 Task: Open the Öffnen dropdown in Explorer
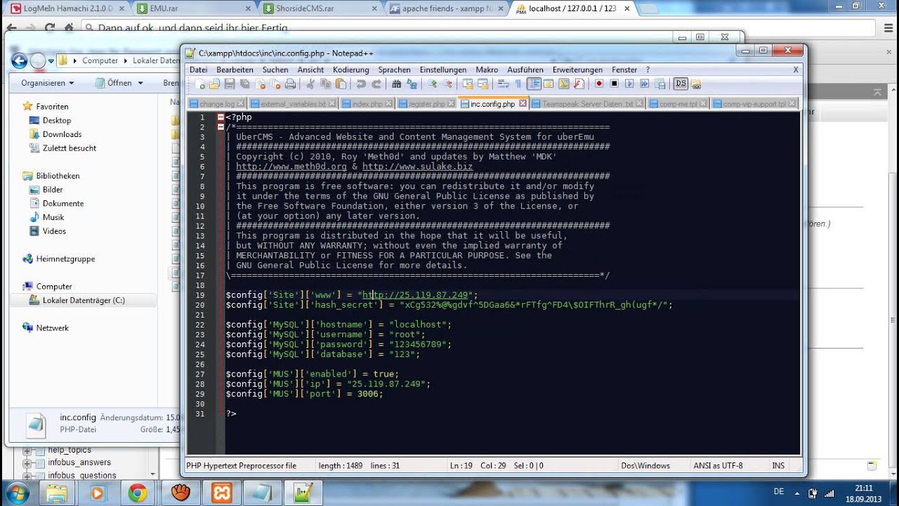click(x=119, y=83)
